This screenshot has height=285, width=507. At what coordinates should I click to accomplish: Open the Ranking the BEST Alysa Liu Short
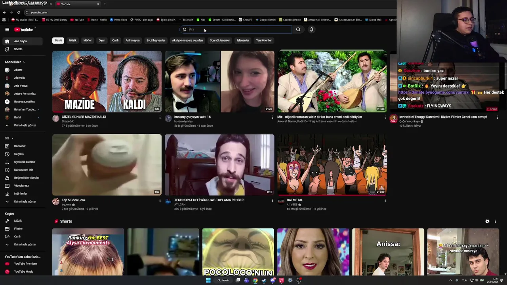click(x=88, y=252)
